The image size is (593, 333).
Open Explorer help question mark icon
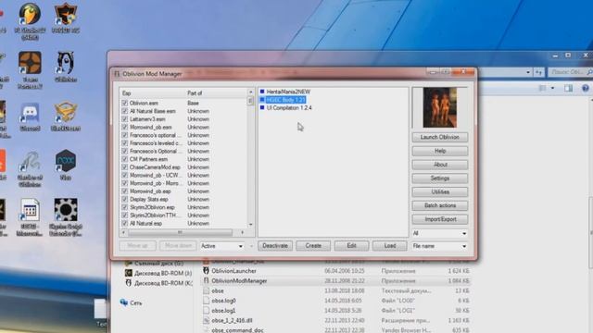(586, 88)
